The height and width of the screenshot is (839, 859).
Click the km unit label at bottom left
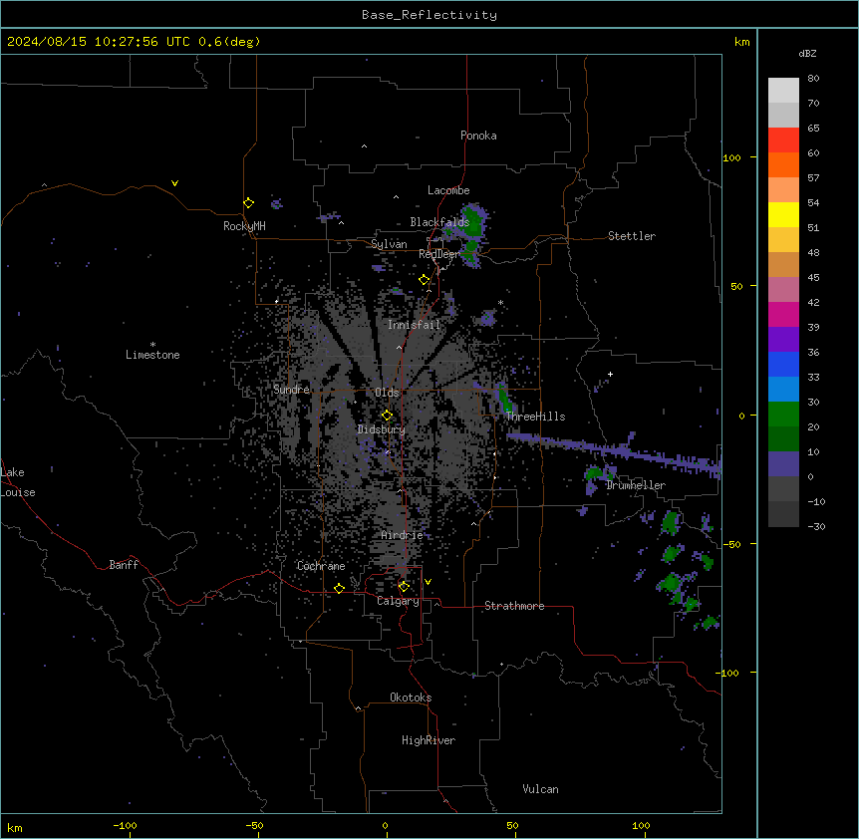pyautogui.click(x=15, y=827)
